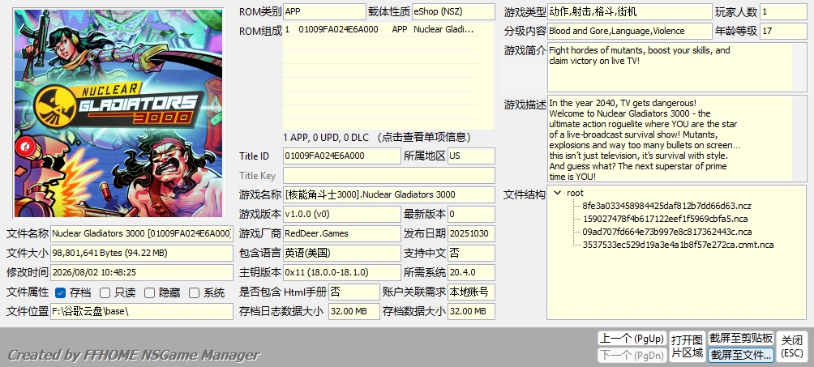This screenshot has height=367, width=814.
Task: Tick the 存档 archive checkbox
Action: pos(60,292)
